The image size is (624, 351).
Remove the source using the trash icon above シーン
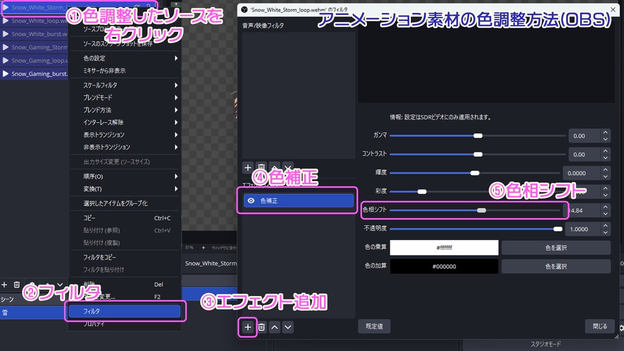16,285
